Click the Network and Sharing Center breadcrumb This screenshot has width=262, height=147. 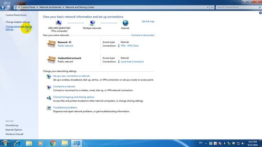coord(80,7)
